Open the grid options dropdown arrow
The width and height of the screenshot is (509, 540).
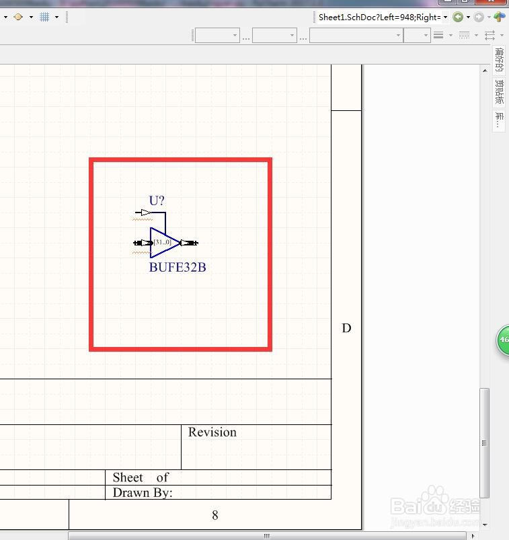(x=57, y=17)
